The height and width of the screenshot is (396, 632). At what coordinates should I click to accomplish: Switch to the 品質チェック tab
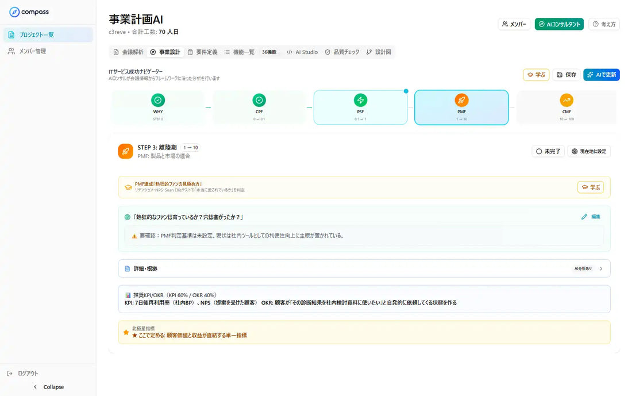(342, 52)
